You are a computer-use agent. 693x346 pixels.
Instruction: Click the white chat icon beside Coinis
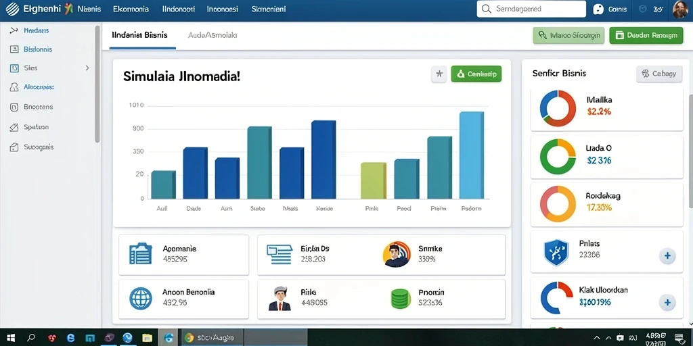click(x=598, y=9)
